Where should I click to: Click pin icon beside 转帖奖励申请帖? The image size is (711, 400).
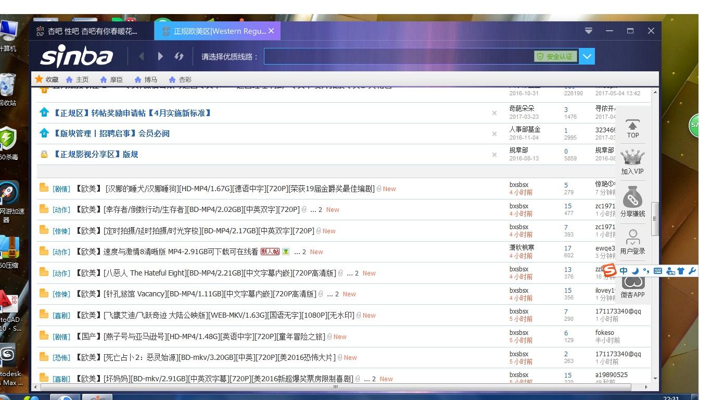coord(44,113)
